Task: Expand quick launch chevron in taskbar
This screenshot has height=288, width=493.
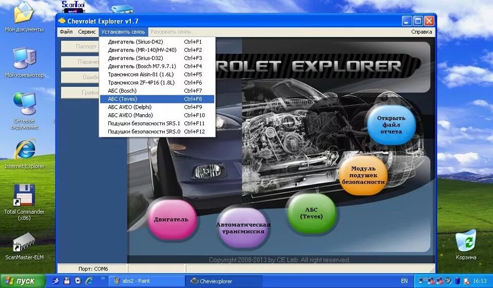Action: coord(103,279)
